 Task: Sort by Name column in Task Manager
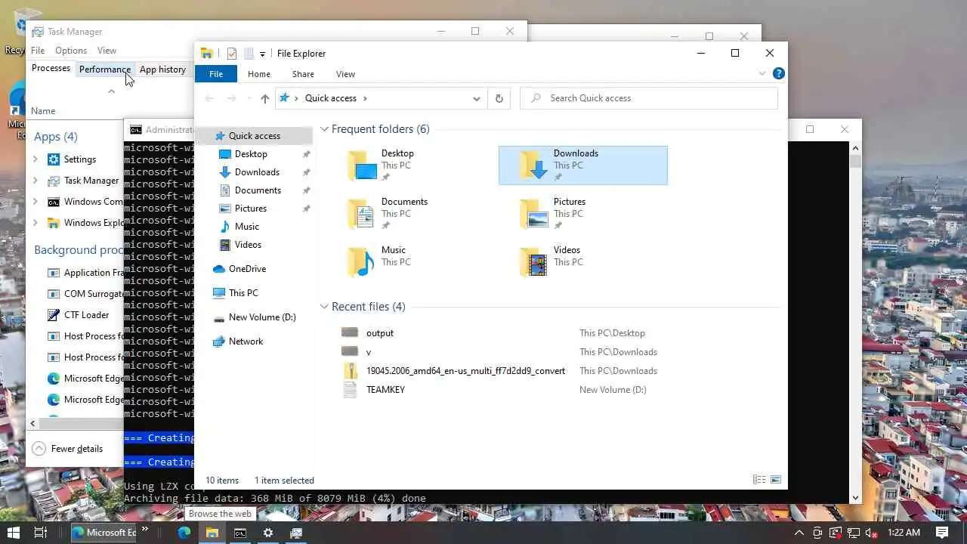43,111
